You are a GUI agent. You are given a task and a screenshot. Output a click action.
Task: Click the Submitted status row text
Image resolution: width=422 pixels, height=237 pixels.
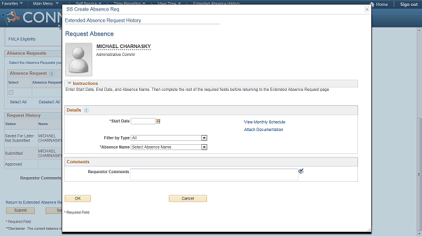(x=14, y=153)
